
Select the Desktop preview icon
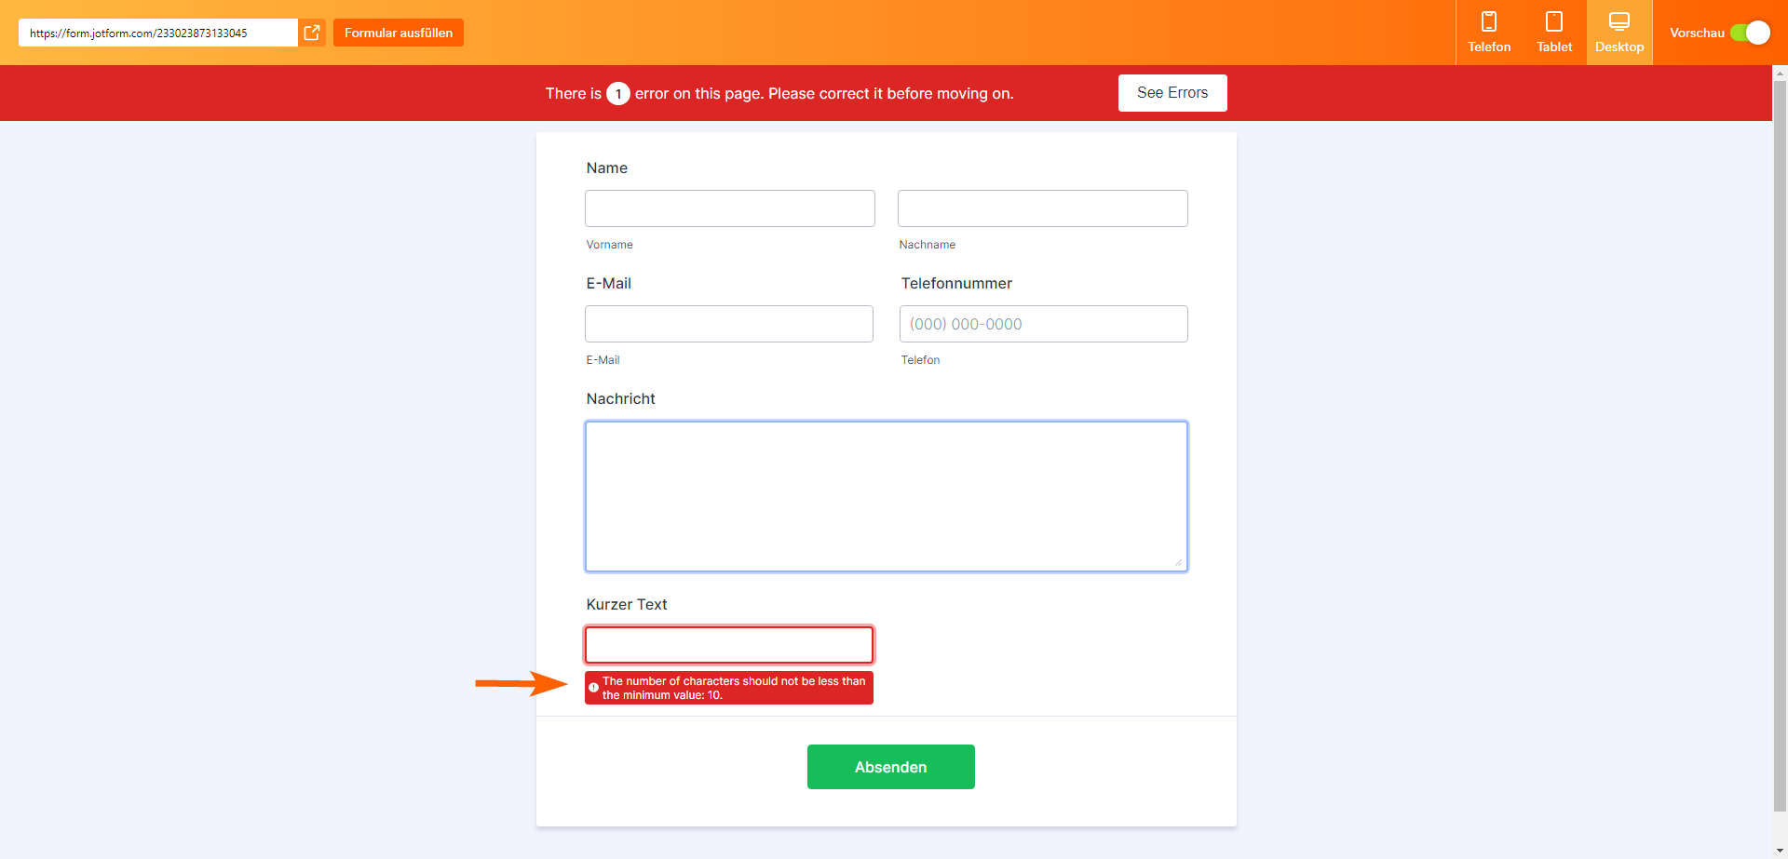coord(1619,22)
